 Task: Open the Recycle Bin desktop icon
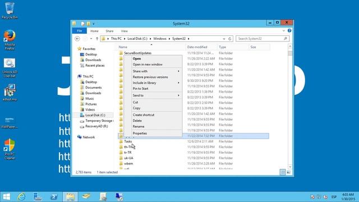(10, 10)
